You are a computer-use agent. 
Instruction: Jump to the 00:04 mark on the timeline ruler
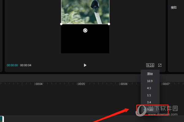pos(39,84)
